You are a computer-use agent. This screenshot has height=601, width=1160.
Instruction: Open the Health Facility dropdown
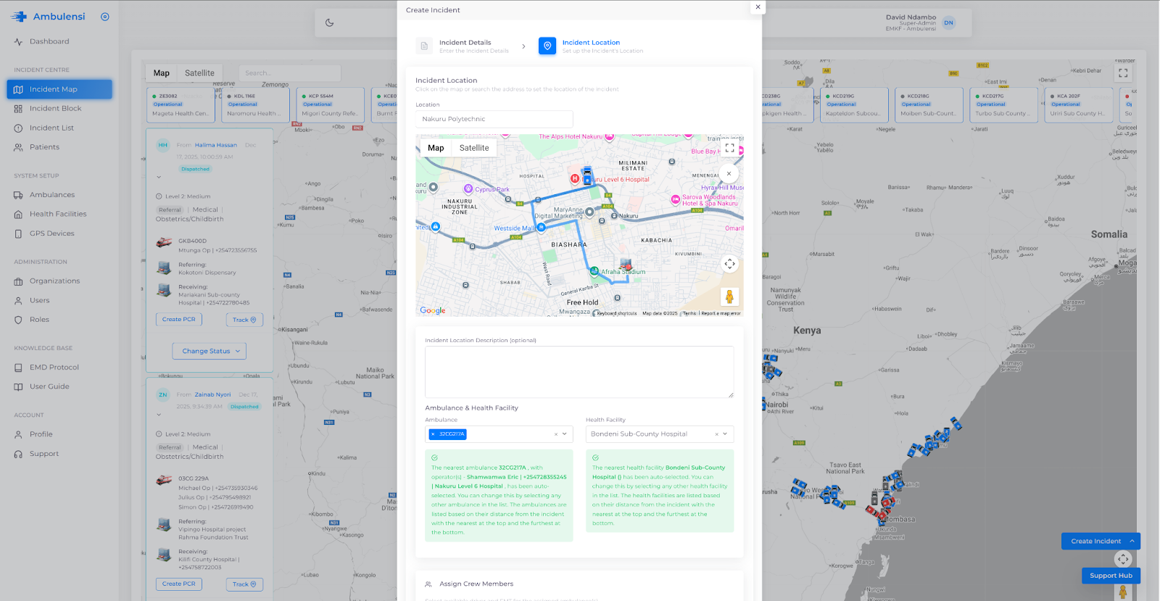point(725,434)
